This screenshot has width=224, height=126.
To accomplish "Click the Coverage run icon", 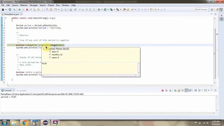I will 111,9.
